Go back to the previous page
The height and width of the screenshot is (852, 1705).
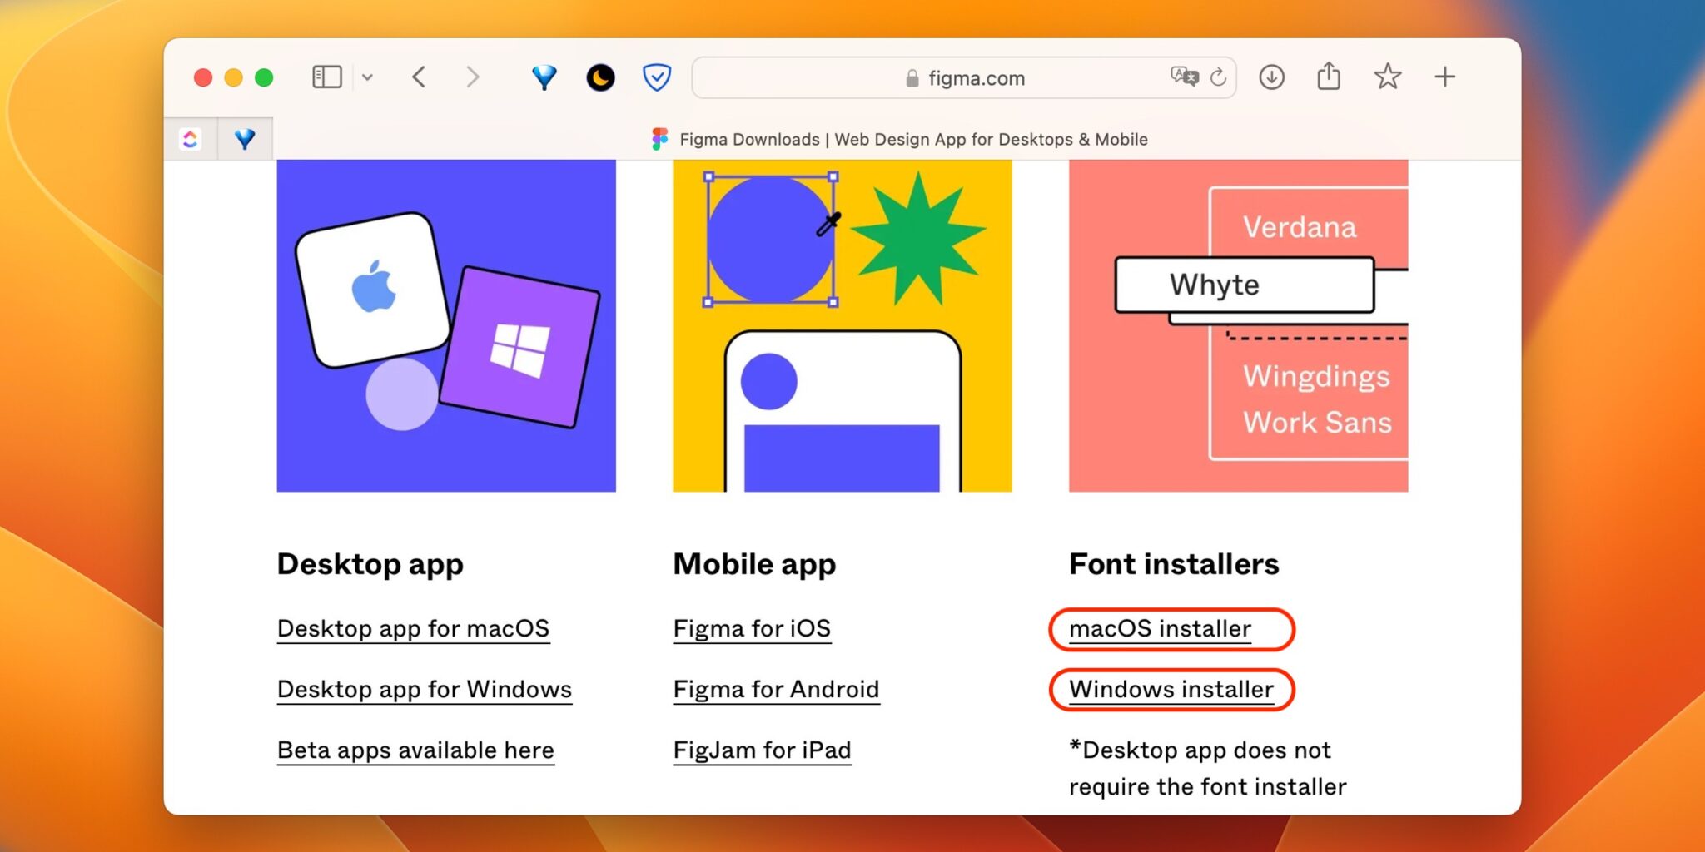pos(419,77)
